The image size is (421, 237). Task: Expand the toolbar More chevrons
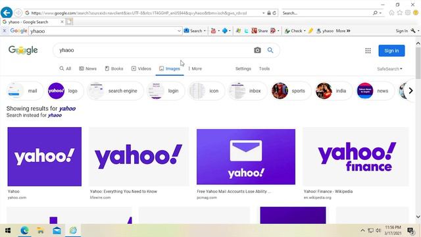pos(343,31)
